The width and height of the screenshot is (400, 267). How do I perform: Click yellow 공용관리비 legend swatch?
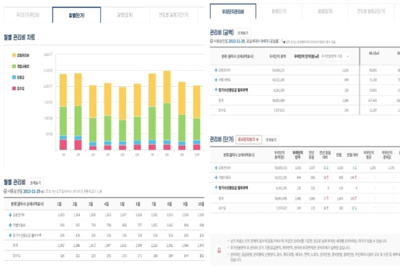click(14, 55)
